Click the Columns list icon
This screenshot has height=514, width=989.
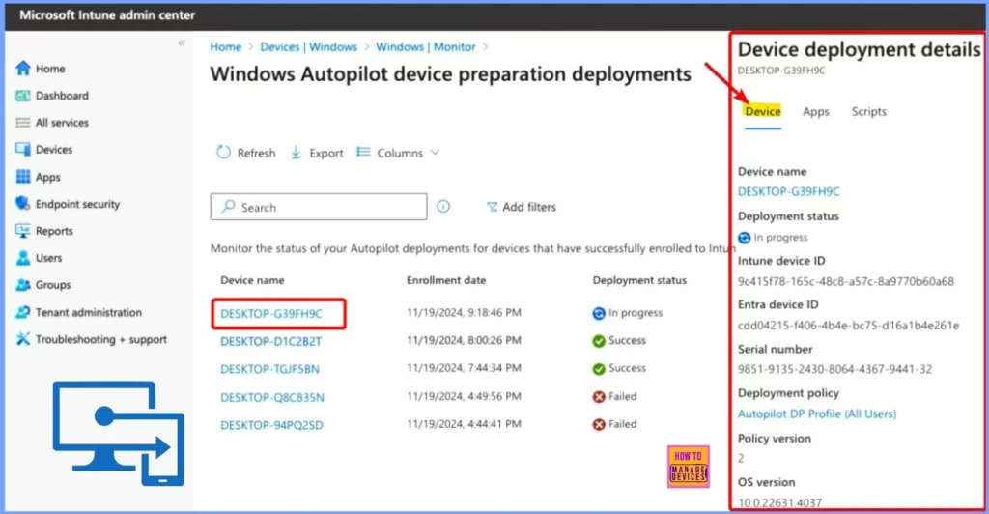point(363,152)
